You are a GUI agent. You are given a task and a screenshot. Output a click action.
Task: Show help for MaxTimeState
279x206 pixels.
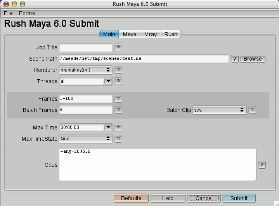(x=118, y=139)
